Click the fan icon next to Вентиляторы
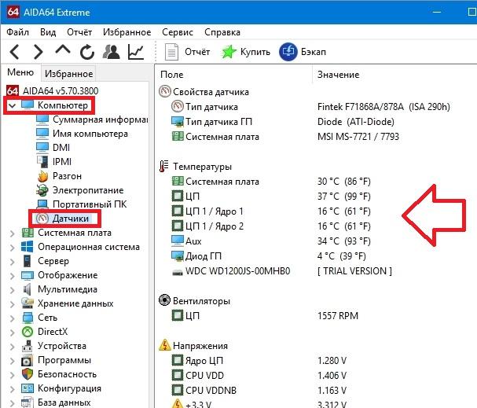 164,300
